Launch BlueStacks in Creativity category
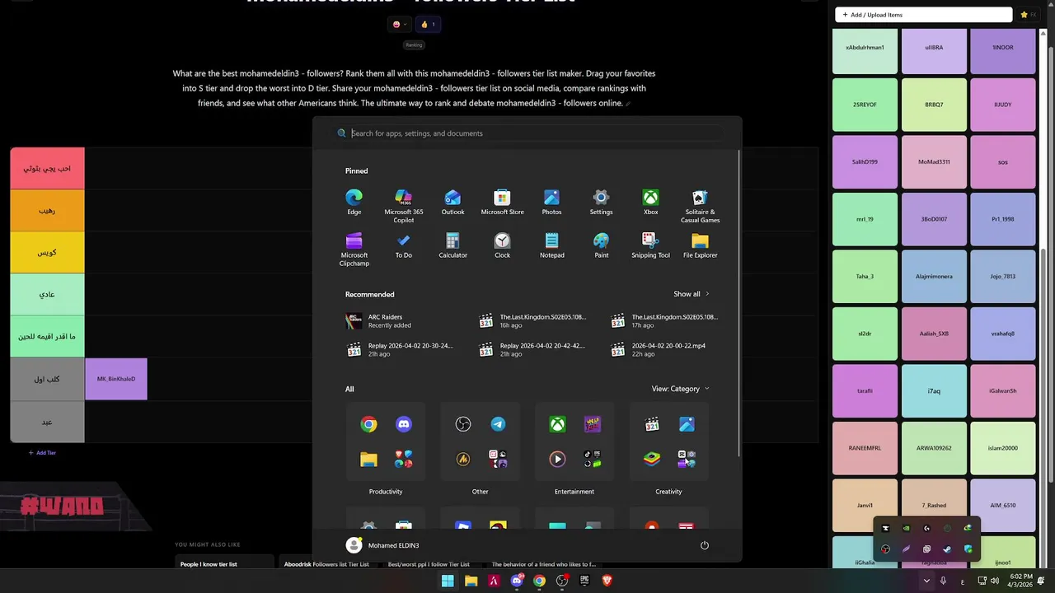Viewport: 1055px width, 593px height. coord(652,459)
